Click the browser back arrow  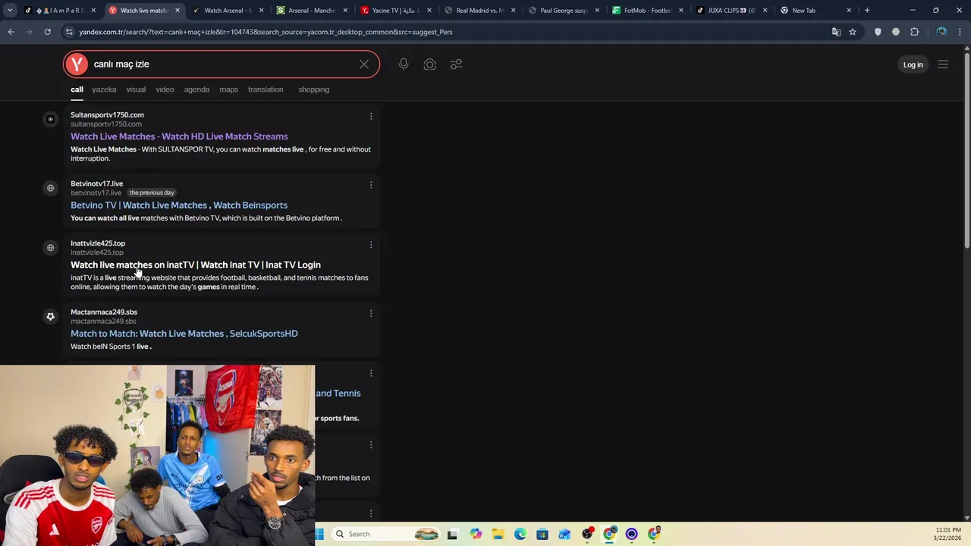11,32
